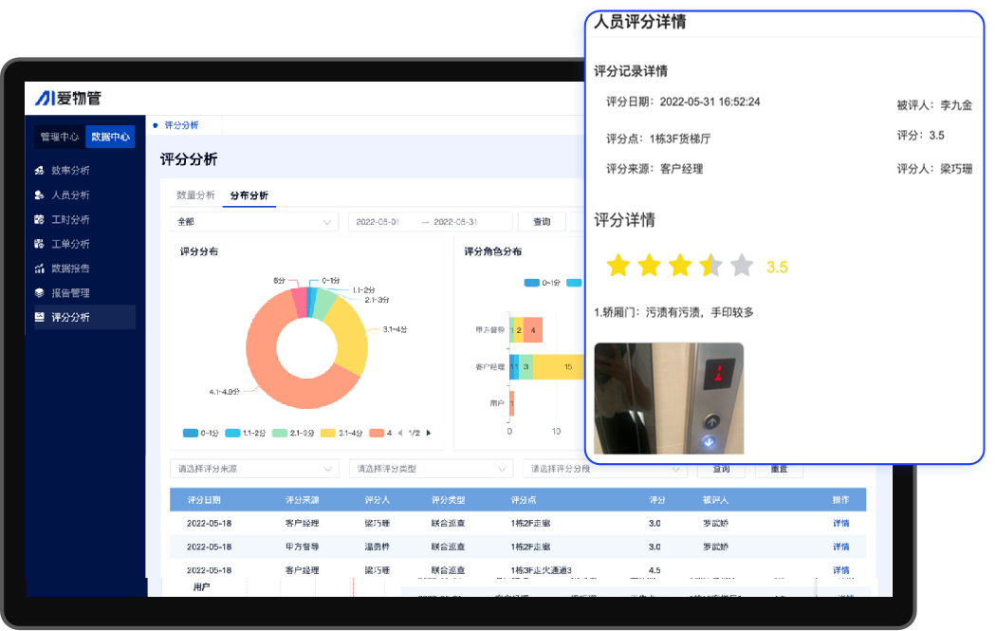The width and height of the screenshot is (996, 631).
Task: Select the 评分分析 breadcrumb tab at top
Action: coord(182,125)
